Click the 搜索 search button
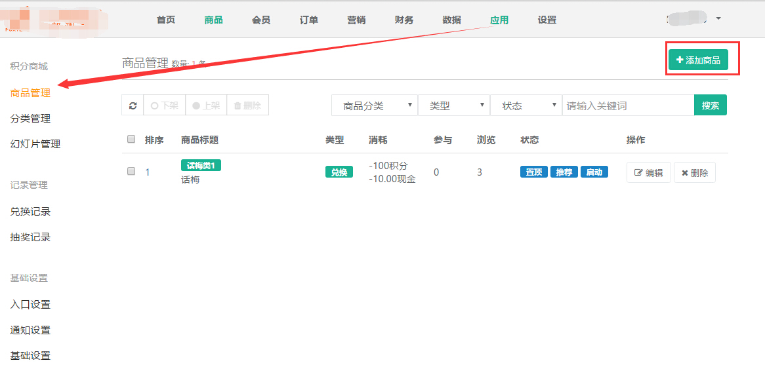765x369 pixels. tap(710, 106)
